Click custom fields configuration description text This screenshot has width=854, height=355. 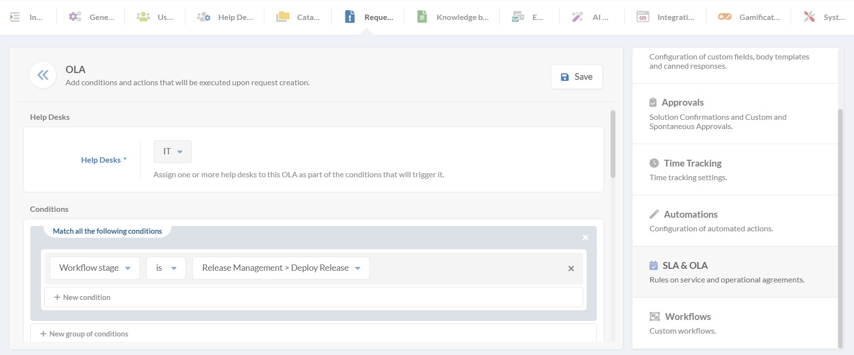coord(729,61)
